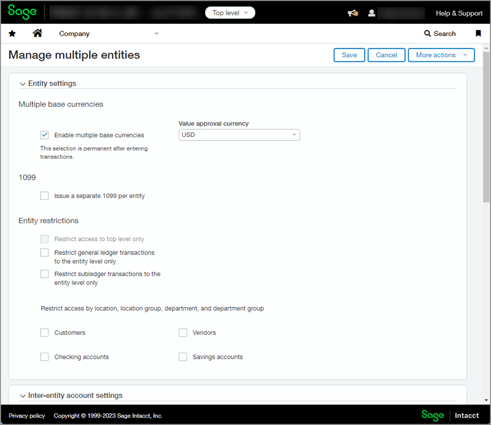Click the Search magnifier icon
This screenshot has width=491, height=425.
tap(427, 34)
